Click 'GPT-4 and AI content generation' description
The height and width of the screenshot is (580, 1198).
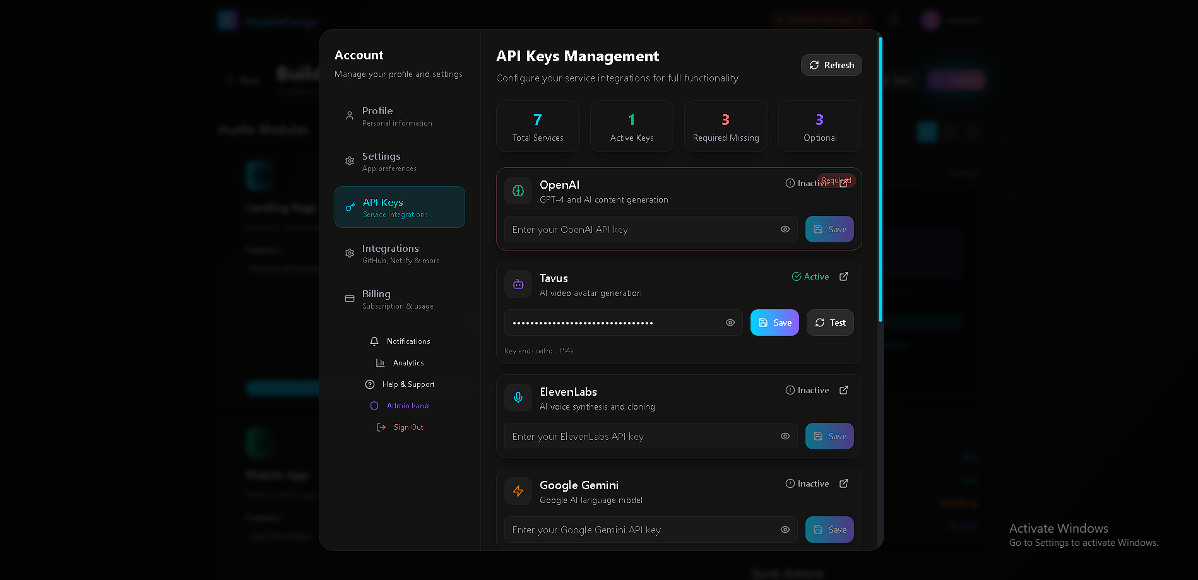[604, 199]
